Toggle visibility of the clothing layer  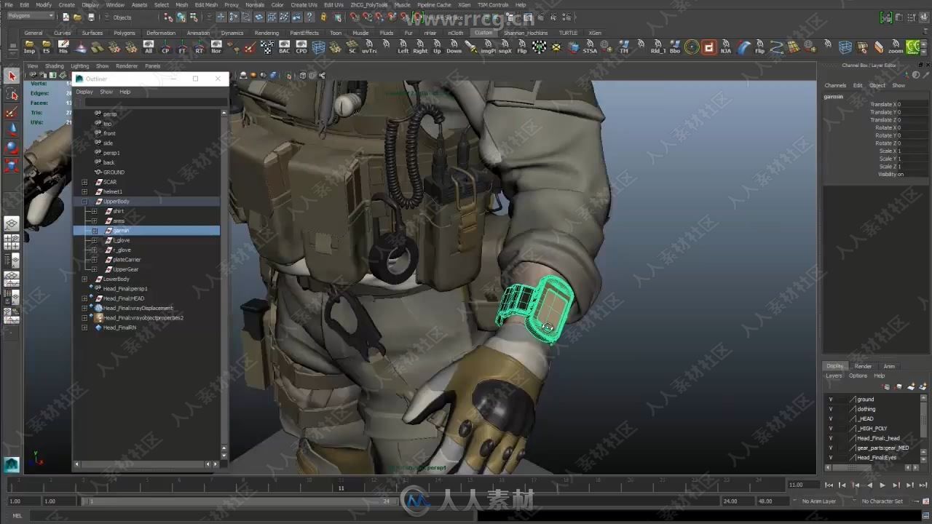[831, 409]
